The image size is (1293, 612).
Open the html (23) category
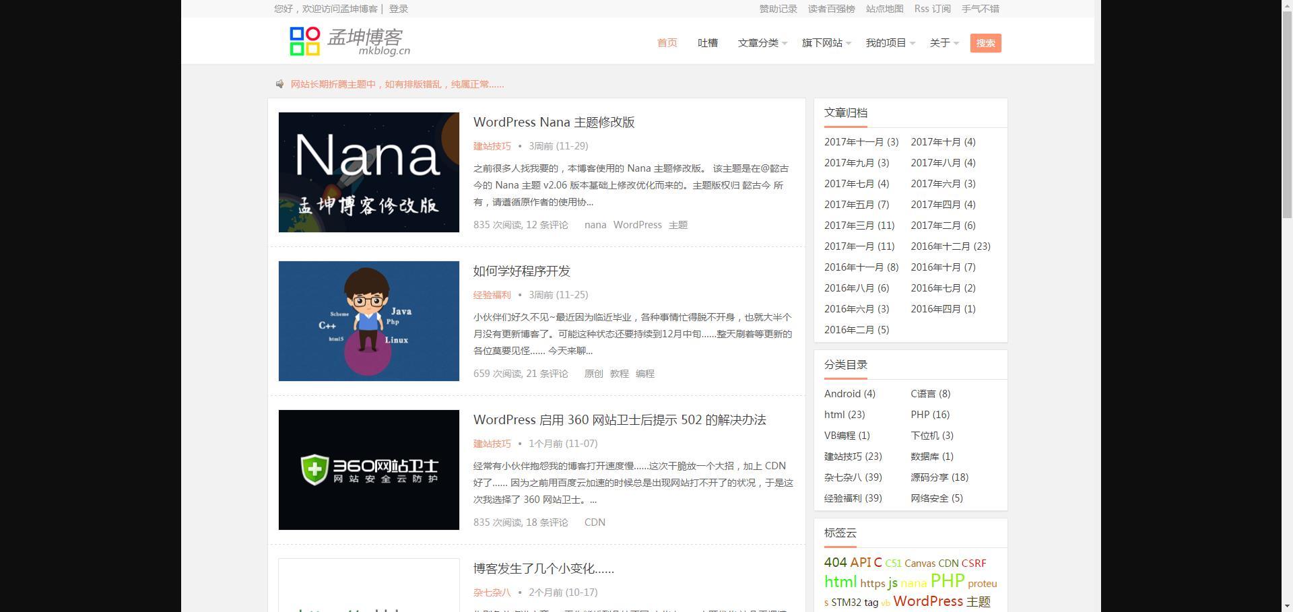click(x=844, y=415)
